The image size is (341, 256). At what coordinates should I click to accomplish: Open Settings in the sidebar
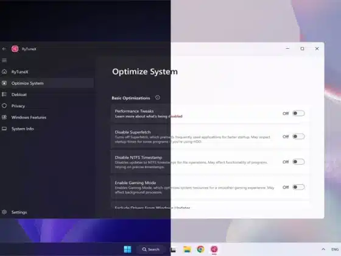pos(47,212)
